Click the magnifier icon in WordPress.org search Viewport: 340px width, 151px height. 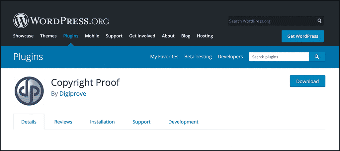click(x=319, y=21)
